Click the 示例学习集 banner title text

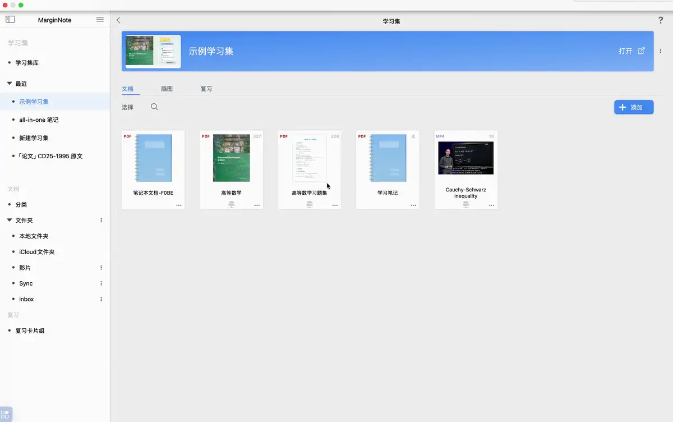(211, 51)
